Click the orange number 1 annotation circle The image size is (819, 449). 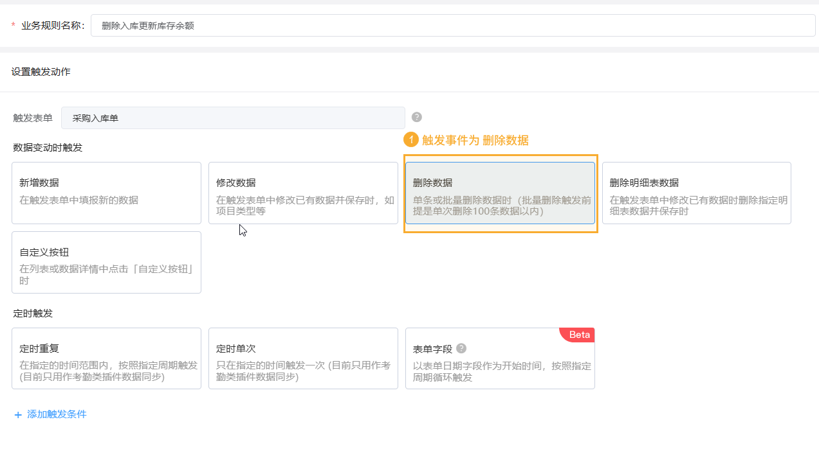tap(410, 140)
